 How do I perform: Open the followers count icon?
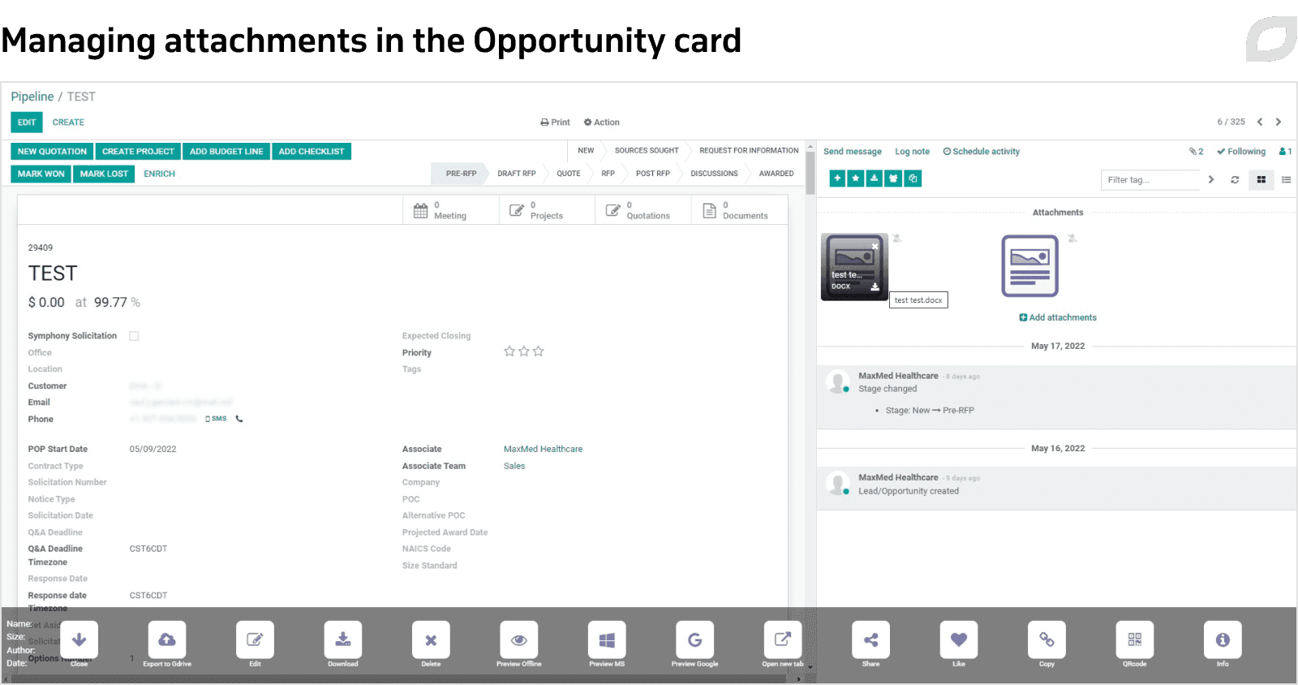pos(1285,152)
